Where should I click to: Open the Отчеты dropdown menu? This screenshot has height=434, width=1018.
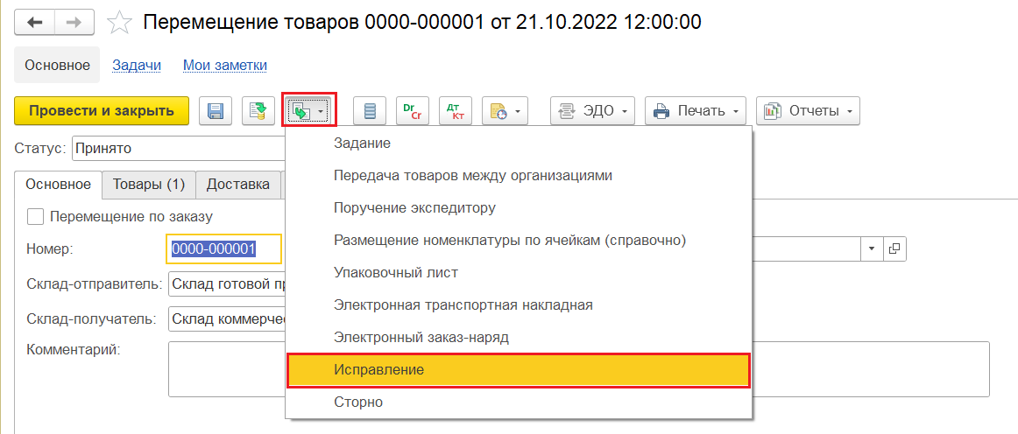809,111
